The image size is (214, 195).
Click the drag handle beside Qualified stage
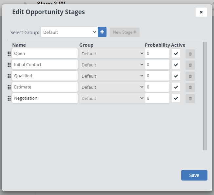[9, 76]
